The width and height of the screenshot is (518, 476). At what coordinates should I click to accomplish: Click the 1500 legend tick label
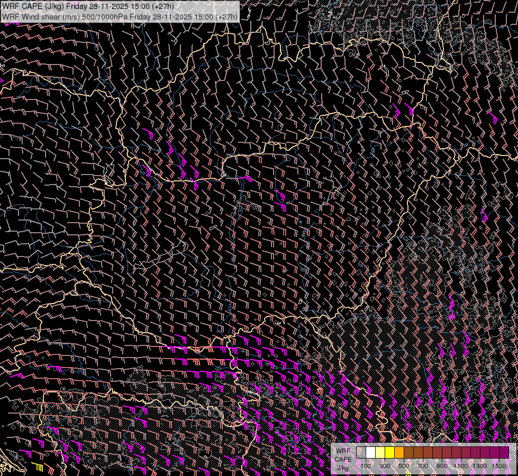(x=499, y=466)
